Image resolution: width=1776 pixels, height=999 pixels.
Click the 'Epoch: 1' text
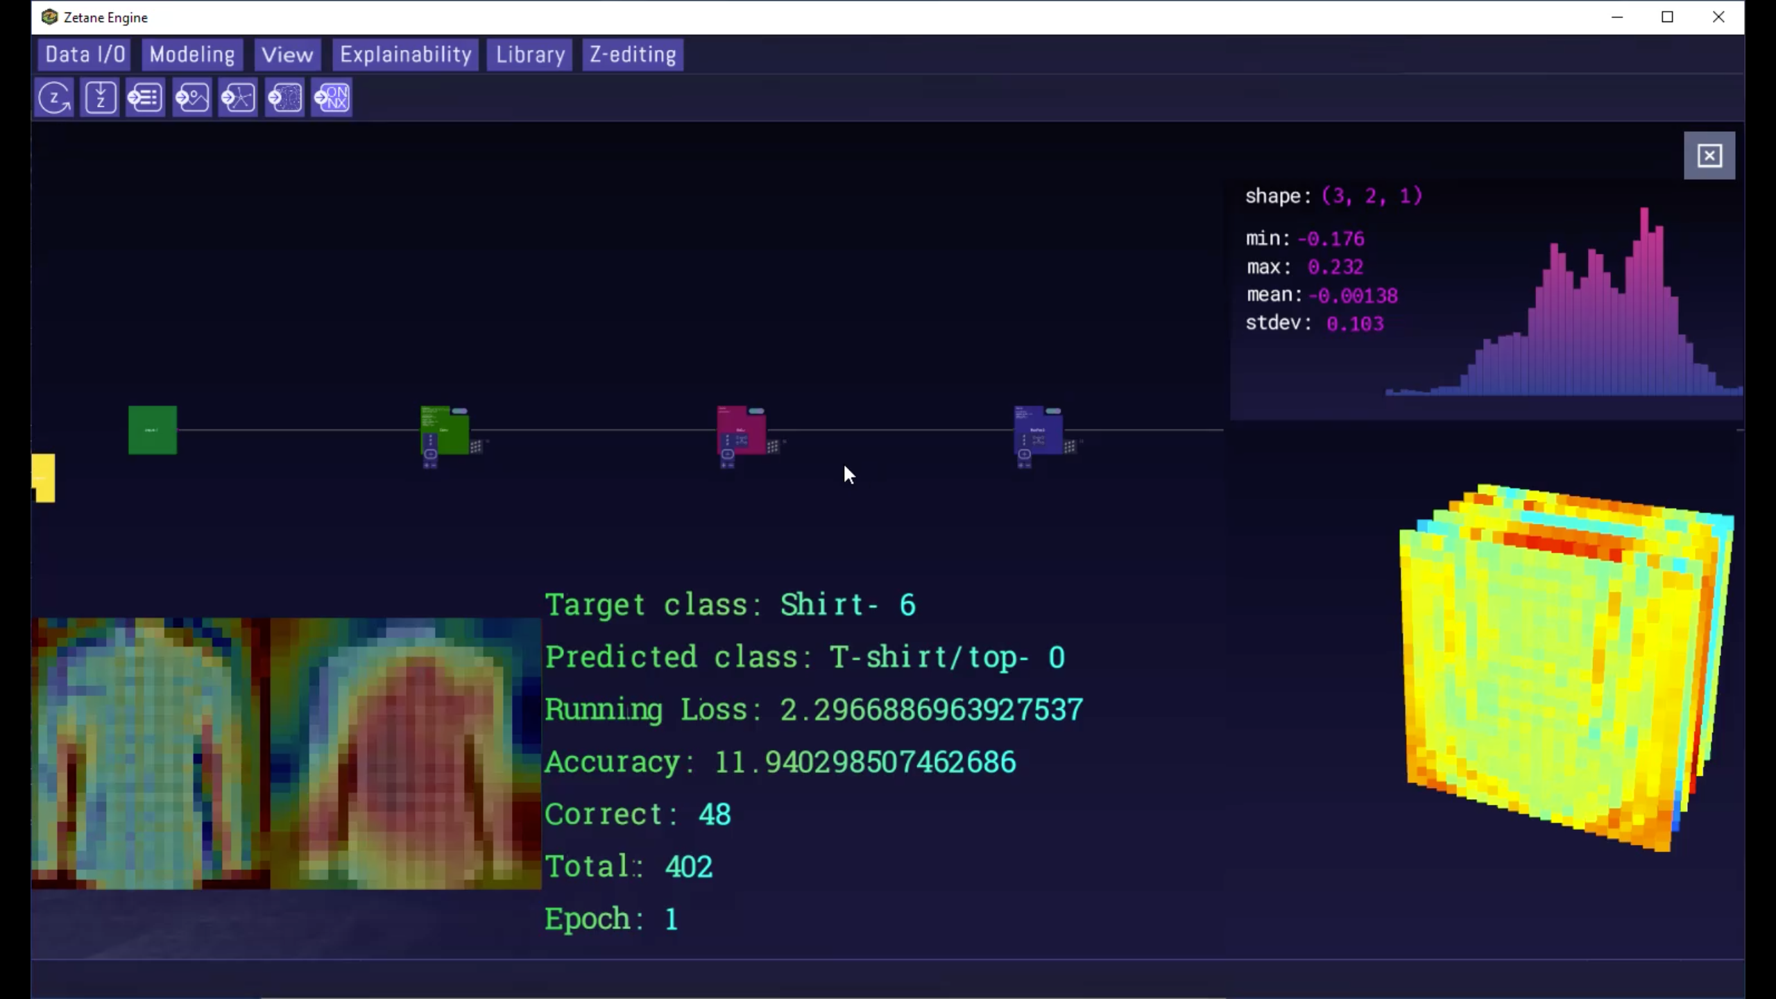611,919
